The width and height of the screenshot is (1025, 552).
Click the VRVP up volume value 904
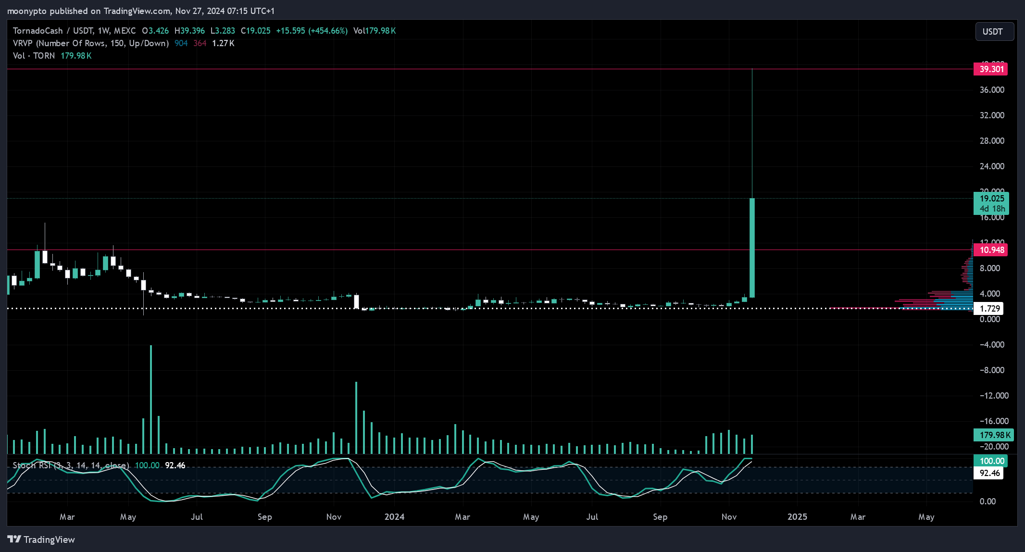[x=181, y=43]
